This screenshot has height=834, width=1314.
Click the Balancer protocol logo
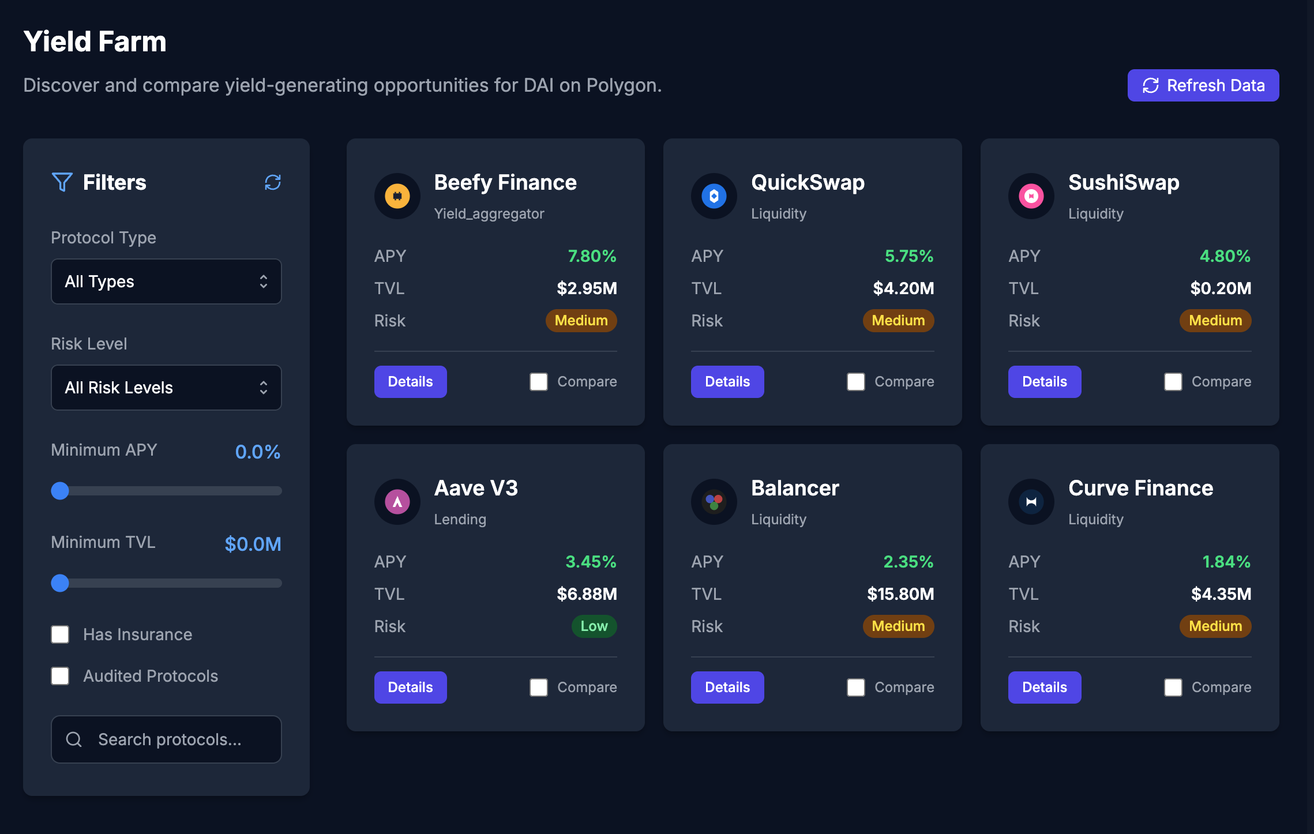point(714,502)
